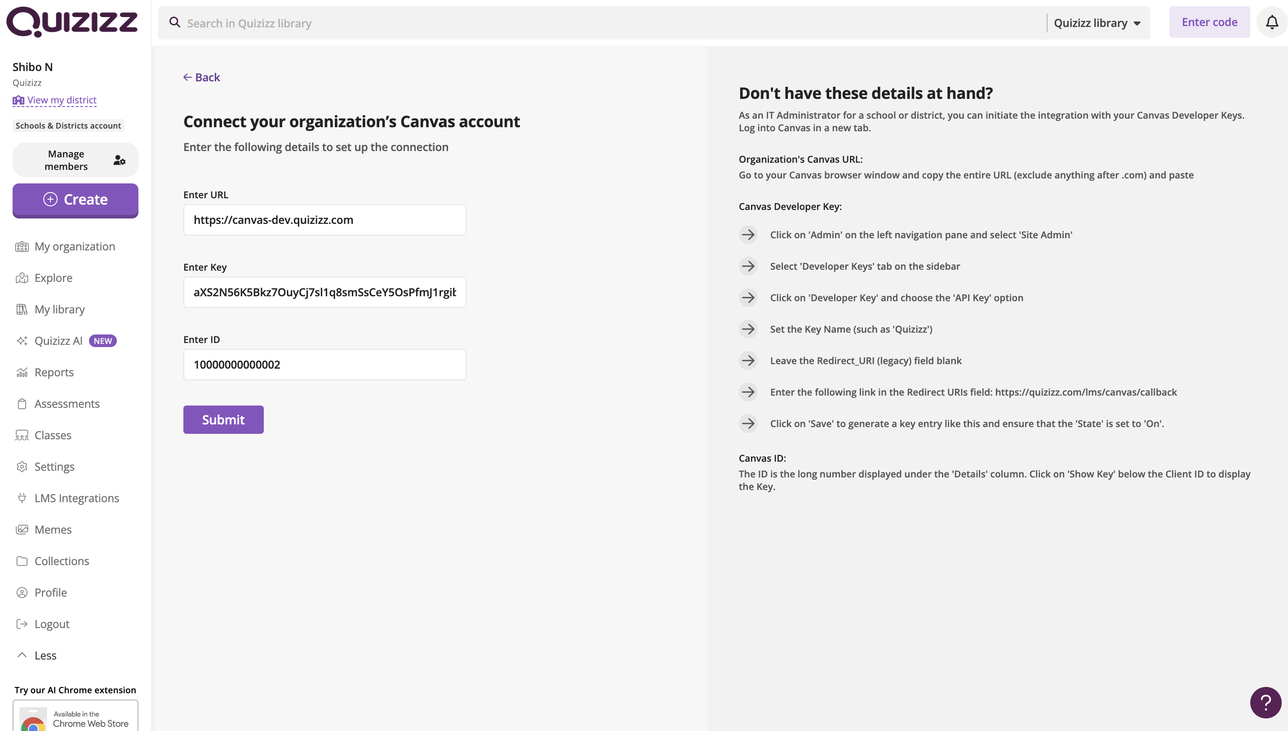Click the search magnifier icon
Viewport: 1288px width, 731px height.
pos(175,22)
